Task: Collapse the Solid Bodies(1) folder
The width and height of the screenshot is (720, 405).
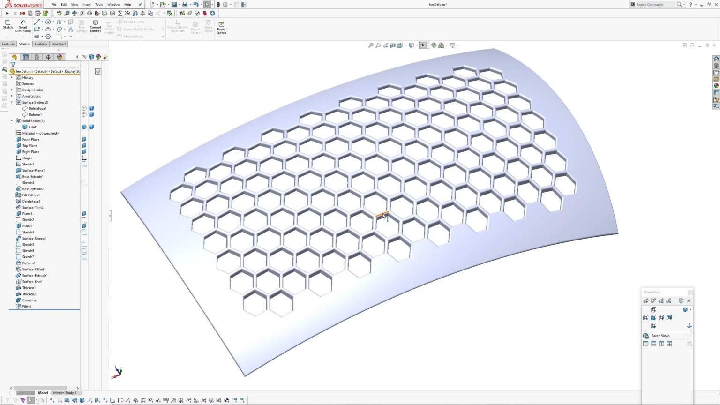Action: point(12,121)
